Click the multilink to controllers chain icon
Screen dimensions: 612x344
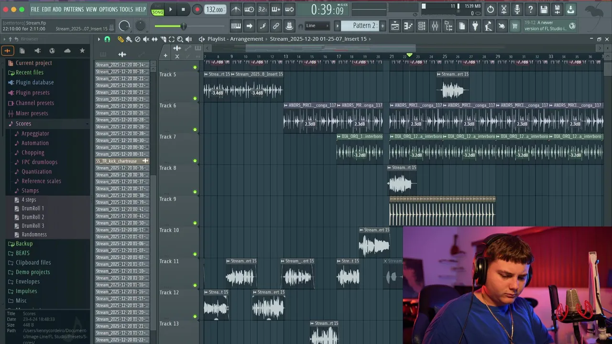[x=276, y=26]
